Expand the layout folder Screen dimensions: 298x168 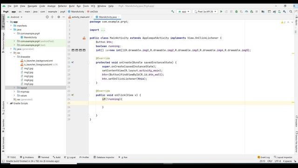[x=14, y=88]
